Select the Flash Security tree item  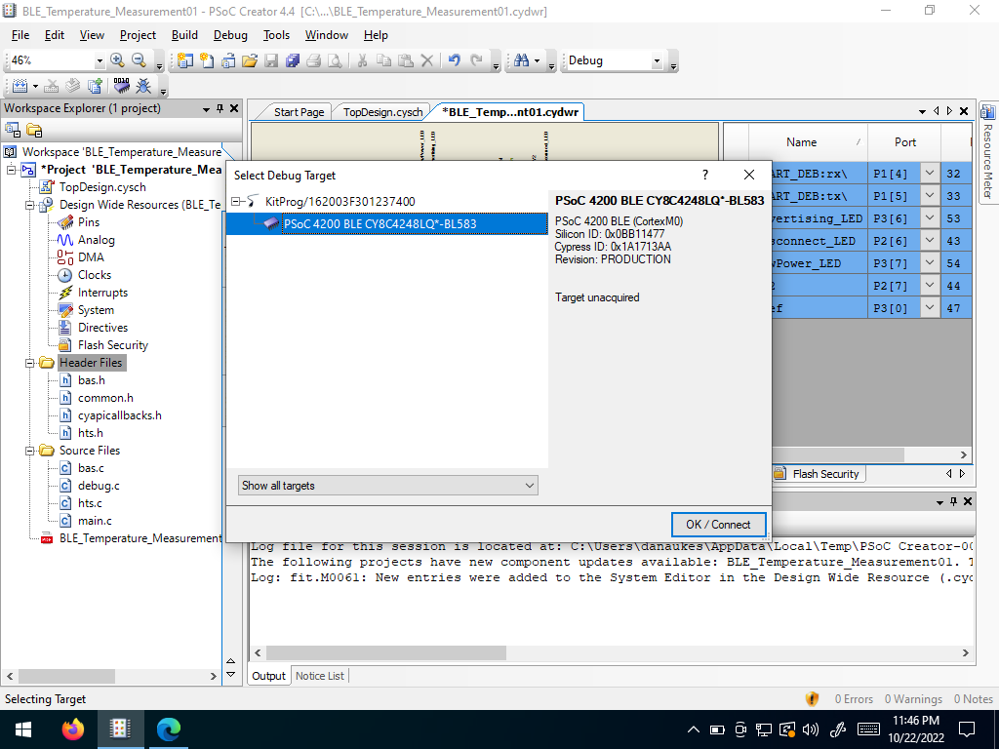tap(113, 345)
